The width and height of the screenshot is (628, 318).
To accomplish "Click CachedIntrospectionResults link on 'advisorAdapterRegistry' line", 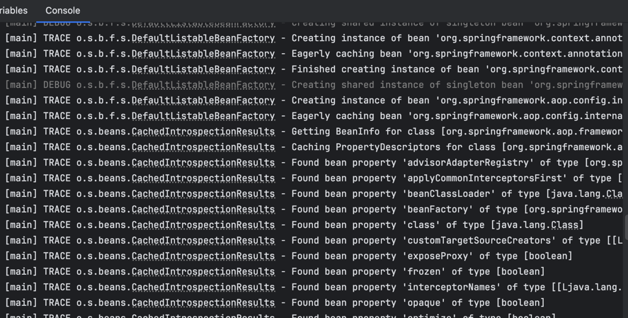I will (203, 163).
